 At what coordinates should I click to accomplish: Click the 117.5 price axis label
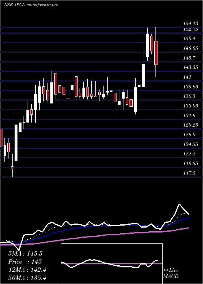coord(189,173)
